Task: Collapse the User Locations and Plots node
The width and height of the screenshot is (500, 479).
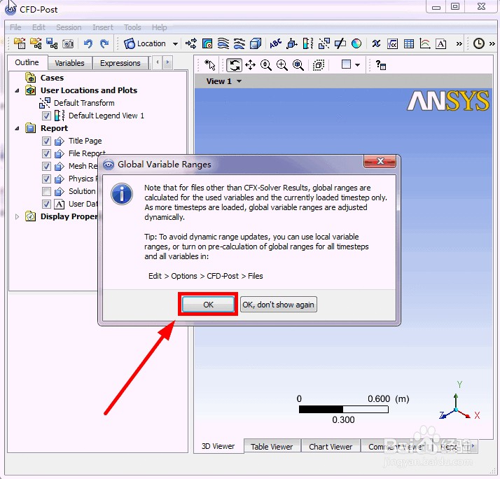Action: click(x=17, y=90)
